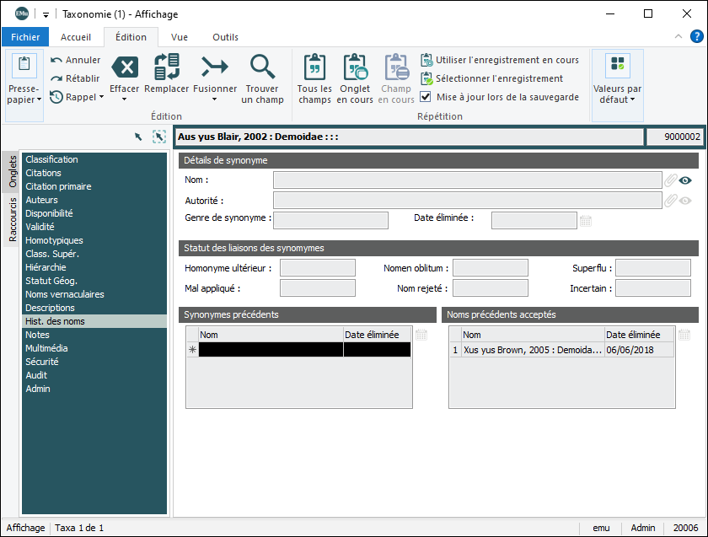Click the attachment paperclip beside Nom field
The image size is (708, 537).
pyautogui.click(x=671, y=180)
